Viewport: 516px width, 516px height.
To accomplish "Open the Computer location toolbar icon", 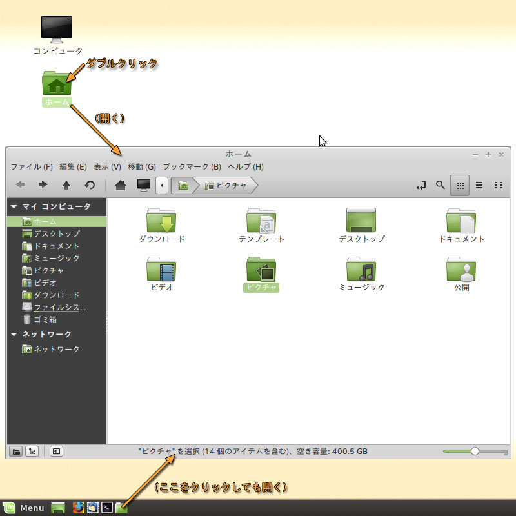I will [x=144, y=185].
